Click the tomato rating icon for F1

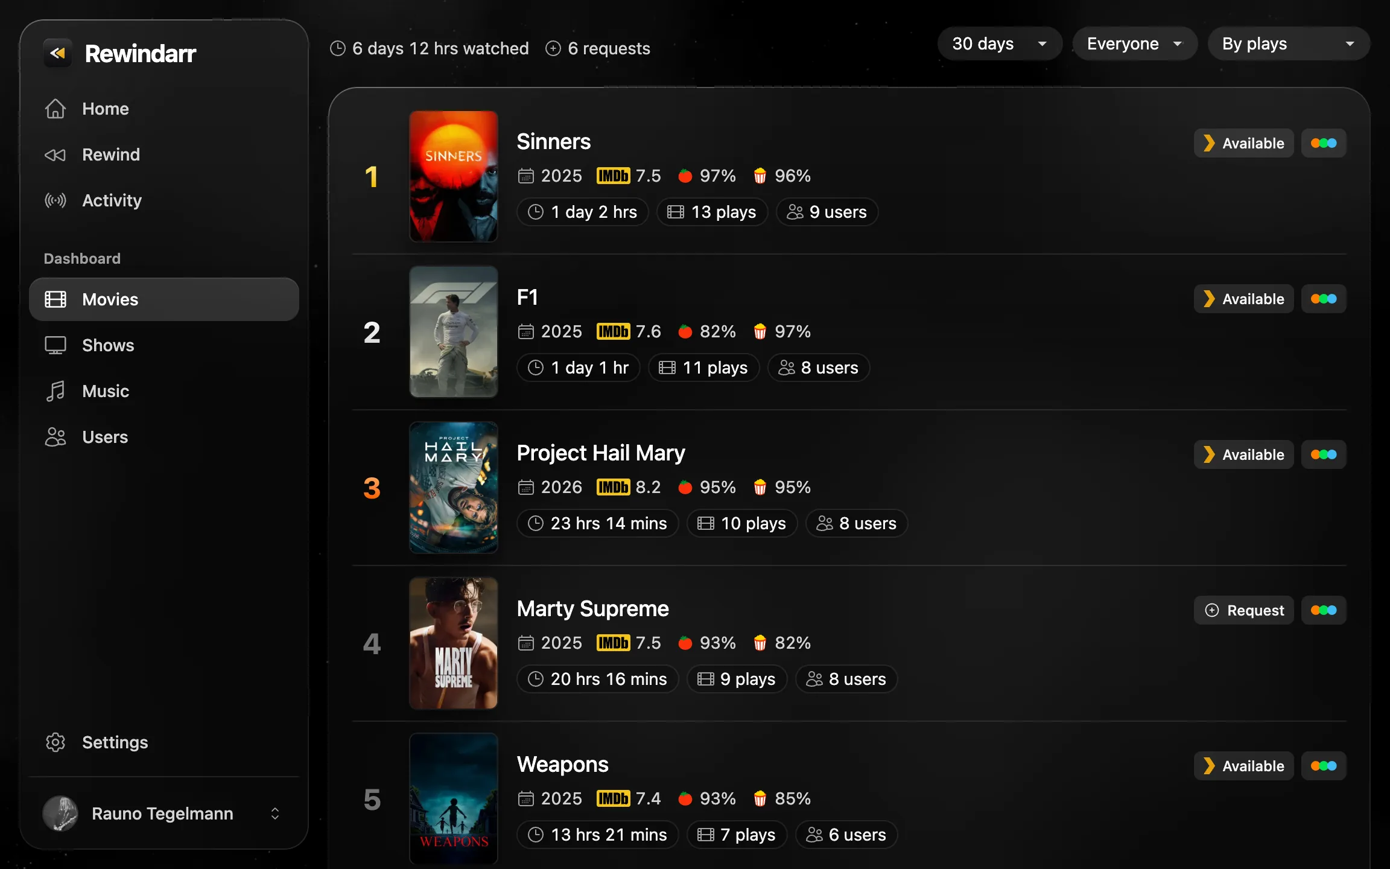[x=685, y=331]
